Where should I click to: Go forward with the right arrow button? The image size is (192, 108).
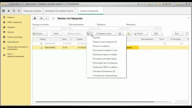pos(46,18)
